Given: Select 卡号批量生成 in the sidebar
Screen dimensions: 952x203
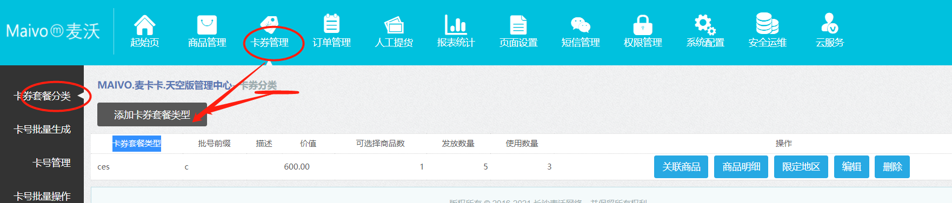Looking at the screenshot, I should pyautogui.click(x=42, y=130).
